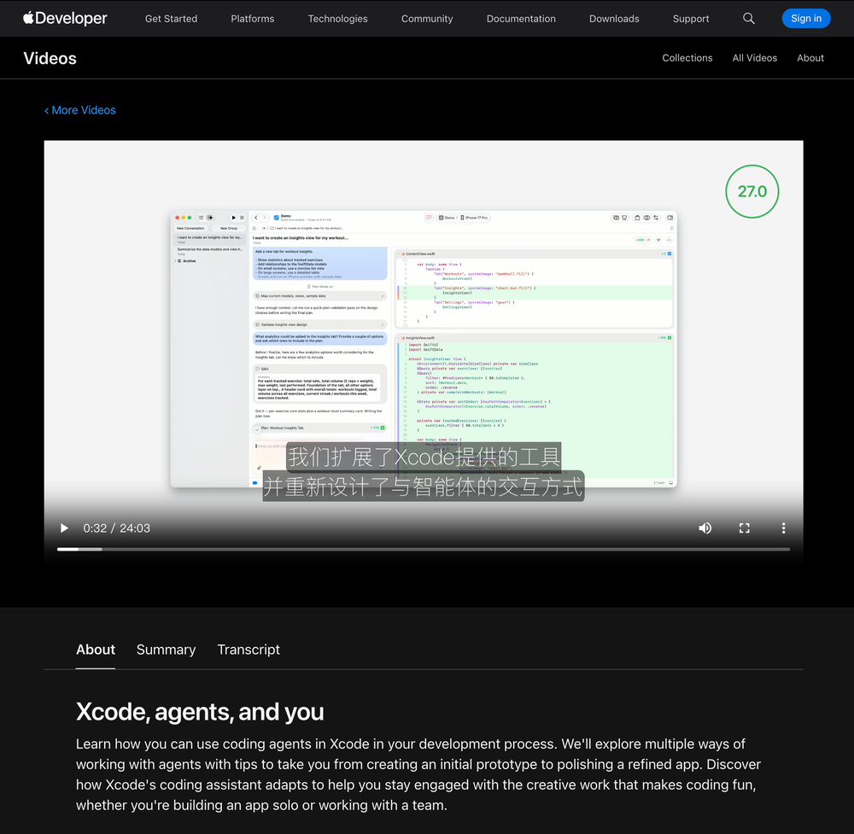Screen dimensions: 854x834
Task: Open Collections link
Action: (x=687, y=58)
